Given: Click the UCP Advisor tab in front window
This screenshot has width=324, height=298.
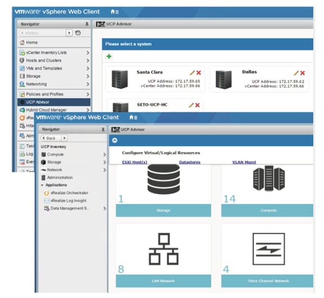Looking at the screenshot, I should (x=128, y=129).
